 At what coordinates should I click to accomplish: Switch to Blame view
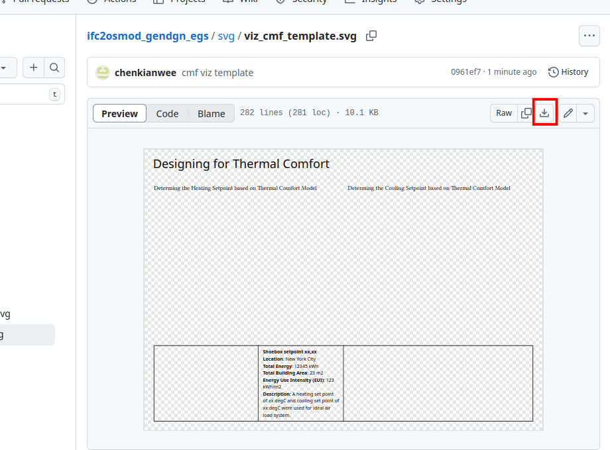211,114
